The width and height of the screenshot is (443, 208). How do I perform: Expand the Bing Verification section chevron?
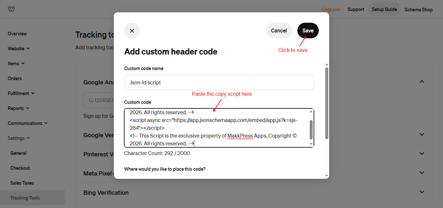coord(422,192)
